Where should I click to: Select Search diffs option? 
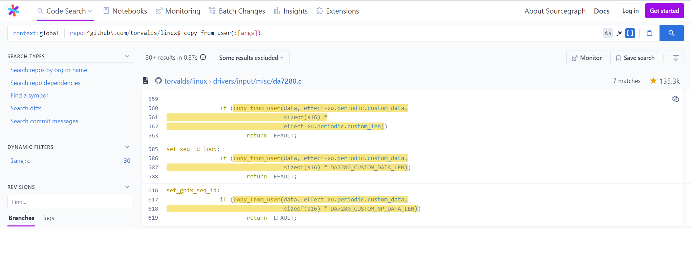26,108
